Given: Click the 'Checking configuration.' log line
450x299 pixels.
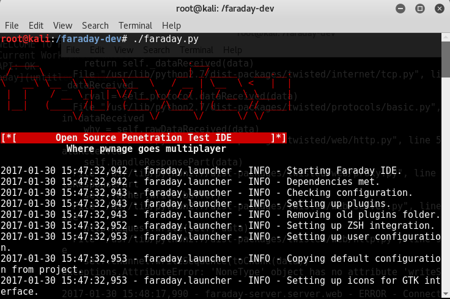Looking at the screenshot, I should point(207,193).
